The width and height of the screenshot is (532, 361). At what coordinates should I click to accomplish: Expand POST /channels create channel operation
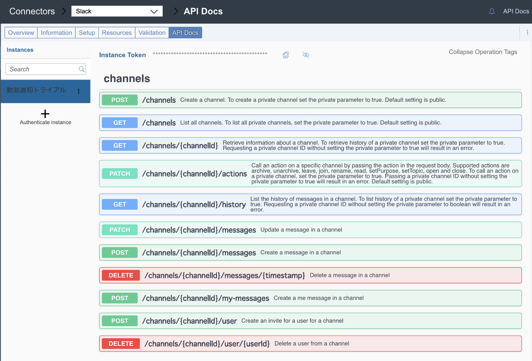pos(310,100)
